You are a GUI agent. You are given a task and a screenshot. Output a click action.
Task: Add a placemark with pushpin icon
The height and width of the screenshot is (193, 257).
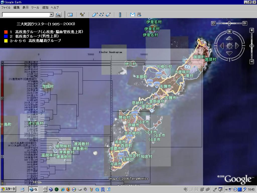82,15
